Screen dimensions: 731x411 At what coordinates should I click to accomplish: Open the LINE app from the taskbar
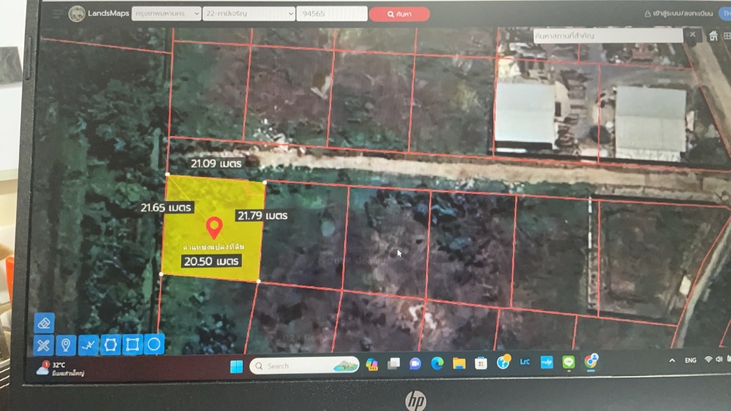click(x=569, y=363)
